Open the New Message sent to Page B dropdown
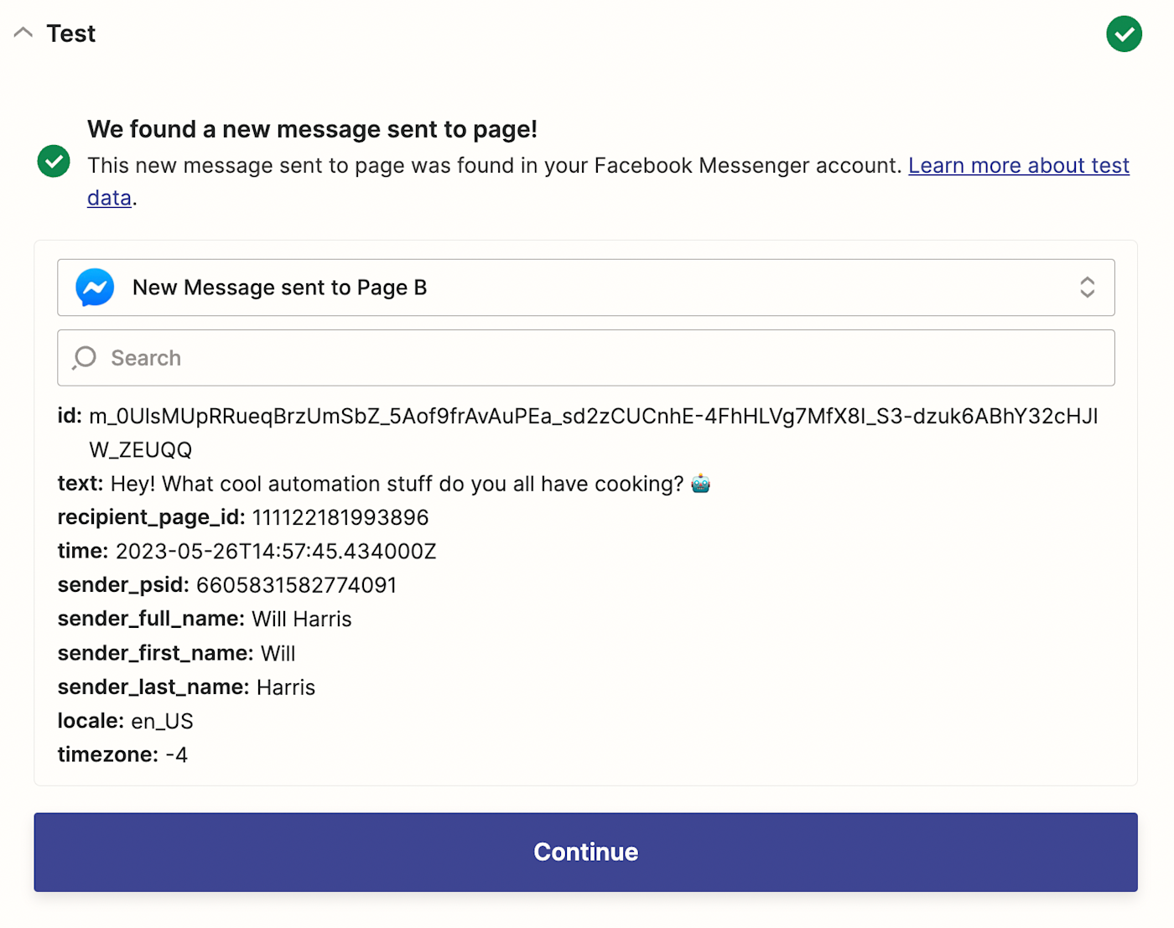 pos(585,288)
